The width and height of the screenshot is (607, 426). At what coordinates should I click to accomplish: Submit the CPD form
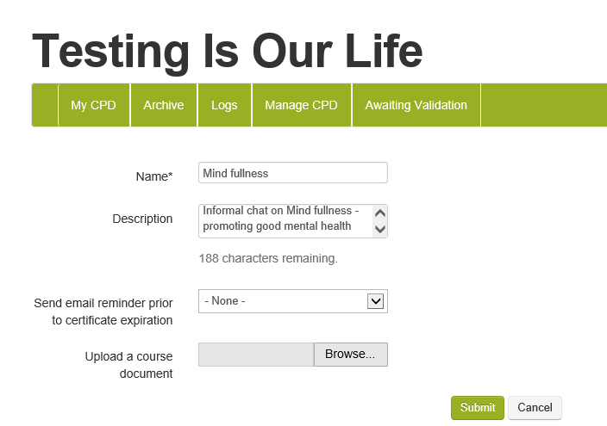[x=477, y=408]
